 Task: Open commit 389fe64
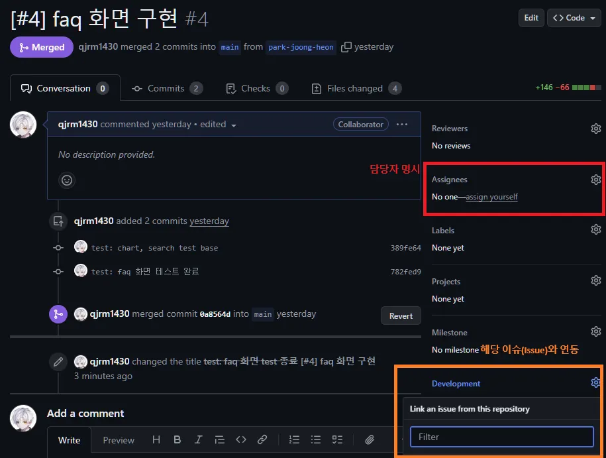tap(405, 248)
